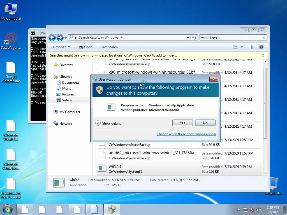Go back in Explorer navigation
Viewport: 287px width, 215px height.
[52, 38]
